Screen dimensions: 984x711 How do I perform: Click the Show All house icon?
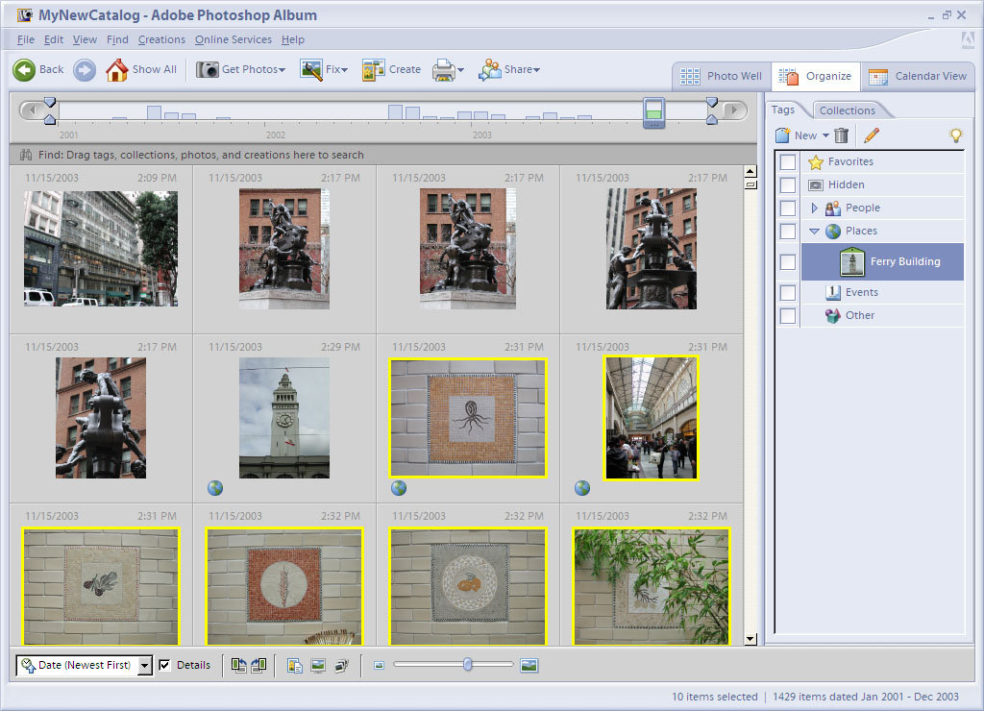pyautogui.click(x=116, y=69)
